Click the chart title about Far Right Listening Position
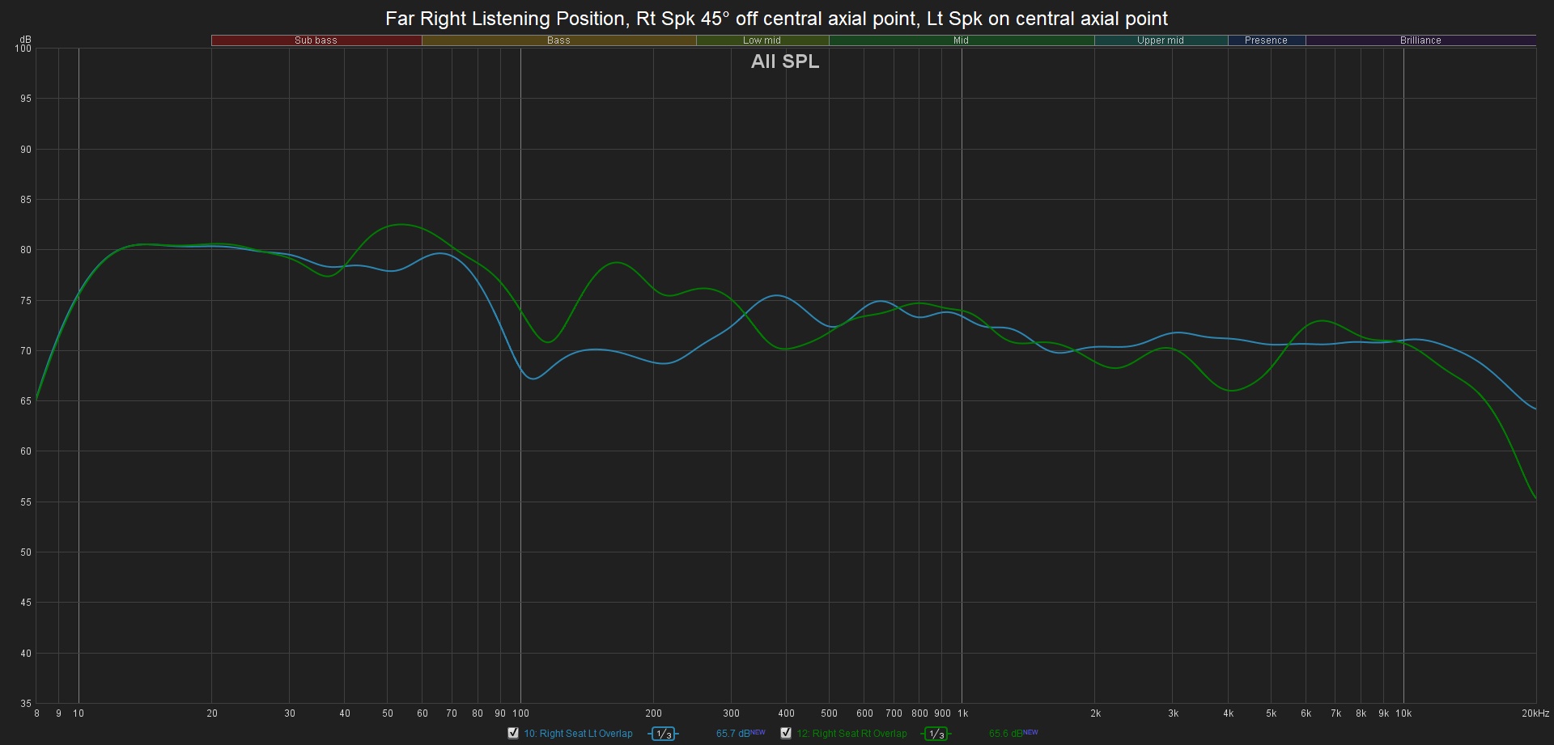This screenshot has height=745, width=1554. tap(777, 19)
